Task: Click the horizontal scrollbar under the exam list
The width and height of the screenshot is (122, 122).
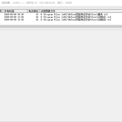Action: 61,26
